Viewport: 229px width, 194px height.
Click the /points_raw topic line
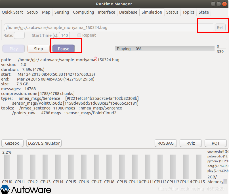(x=64, y=113)
